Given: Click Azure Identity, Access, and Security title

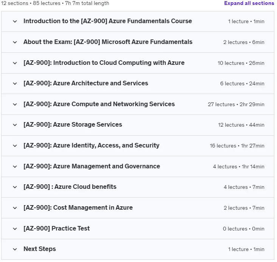Looking at the screenshot, I should coord(91,146).
